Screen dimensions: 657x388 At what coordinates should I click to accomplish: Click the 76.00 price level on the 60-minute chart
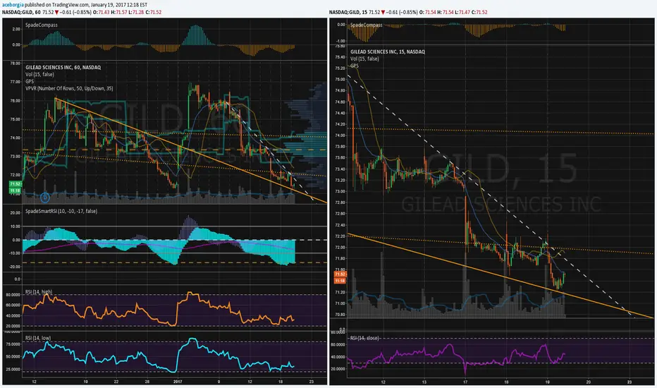[15, 101]
